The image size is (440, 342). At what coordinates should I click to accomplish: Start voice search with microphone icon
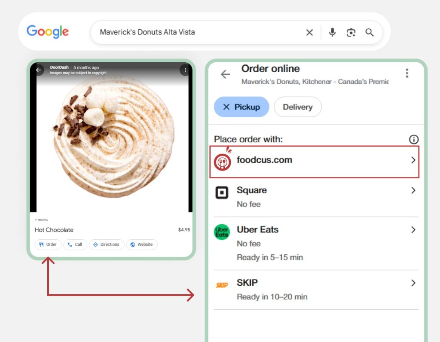click(332, 32)
